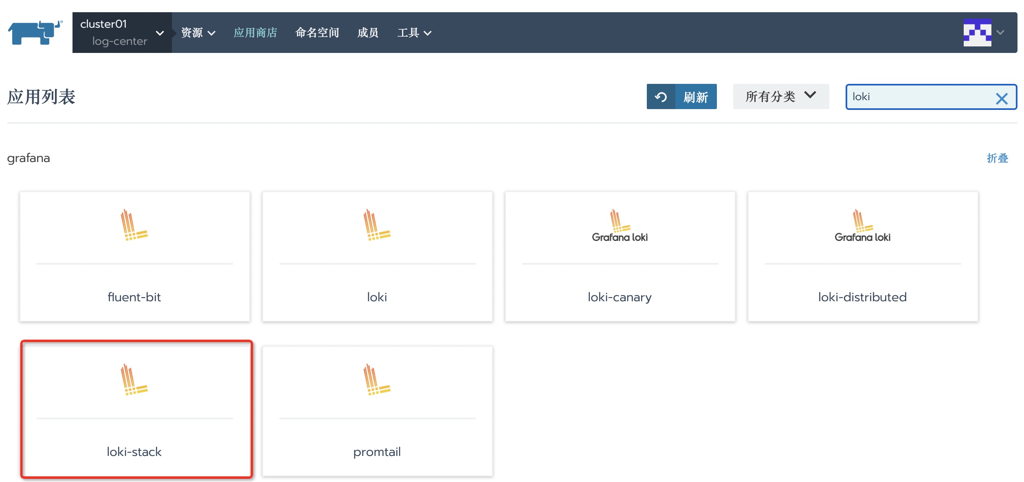Viewport: 1024px width, 482px height.
Task: Click the refresh arrow icon
Action: [x=661, y=97]
